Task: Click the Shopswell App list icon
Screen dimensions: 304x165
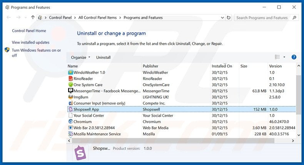Action: click(70, 109)
